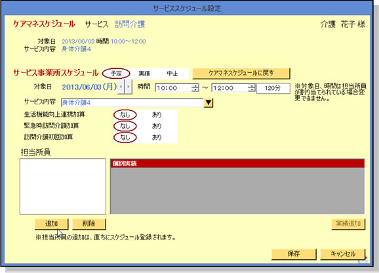Click the キャンセル button
The image size is (379, 273).
point(343,254)
